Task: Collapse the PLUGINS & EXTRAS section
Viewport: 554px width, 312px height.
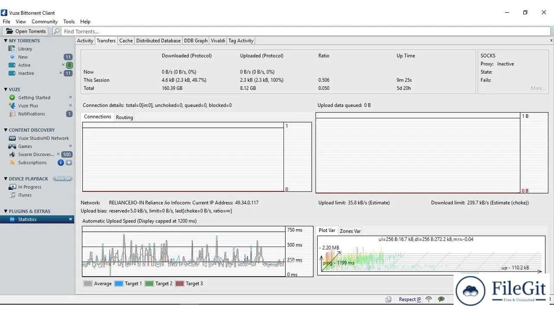Action: pyautogui.click(x=6, y=211)
